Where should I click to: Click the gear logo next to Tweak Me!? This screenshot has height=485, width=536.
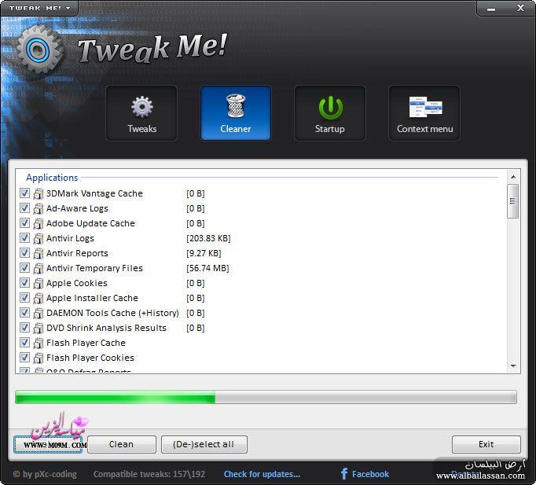40,50
